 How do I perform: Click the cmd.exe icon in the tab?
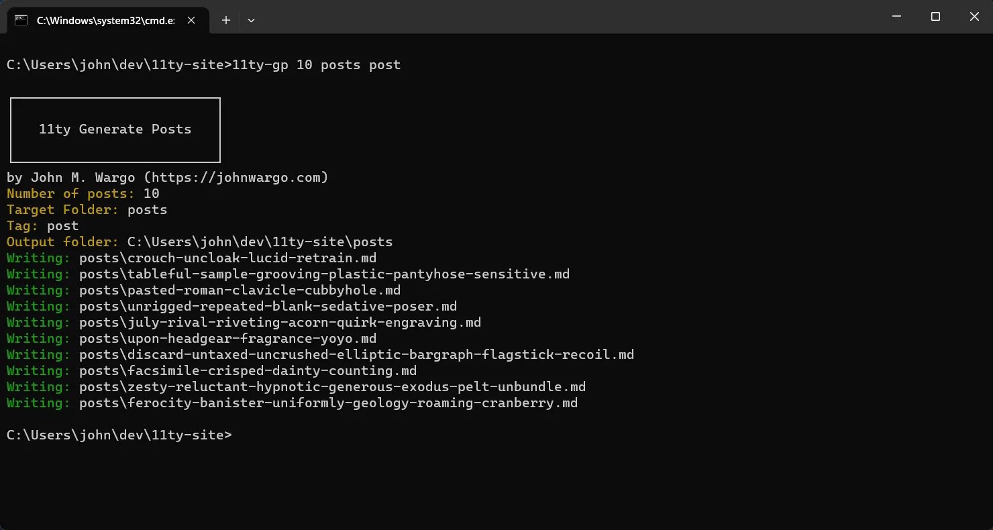tap(21, 20)
